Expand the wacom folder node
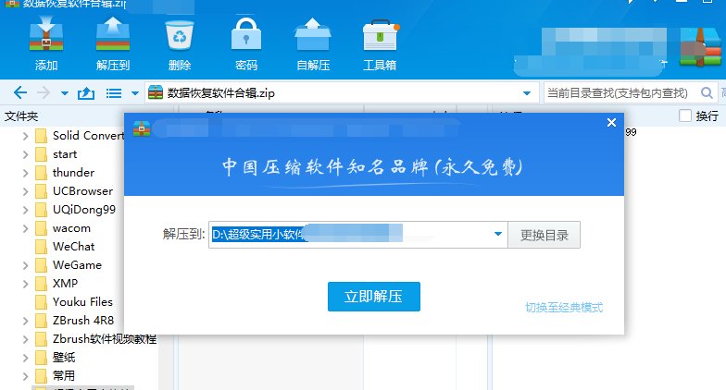Image resolution: width=726 pixels, height=390 pixels. 26,228
